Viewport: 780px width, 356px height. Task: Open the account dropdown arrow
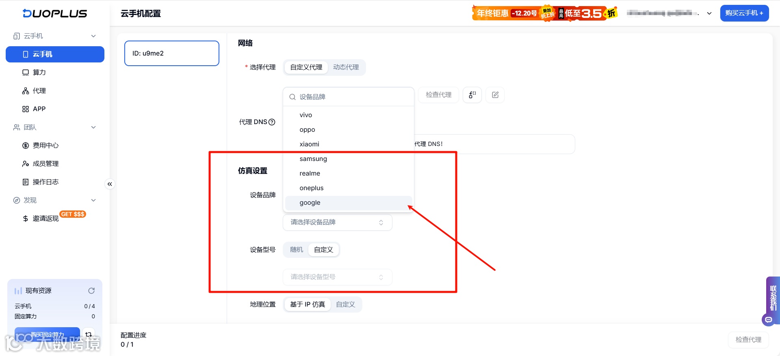point(709,13)
